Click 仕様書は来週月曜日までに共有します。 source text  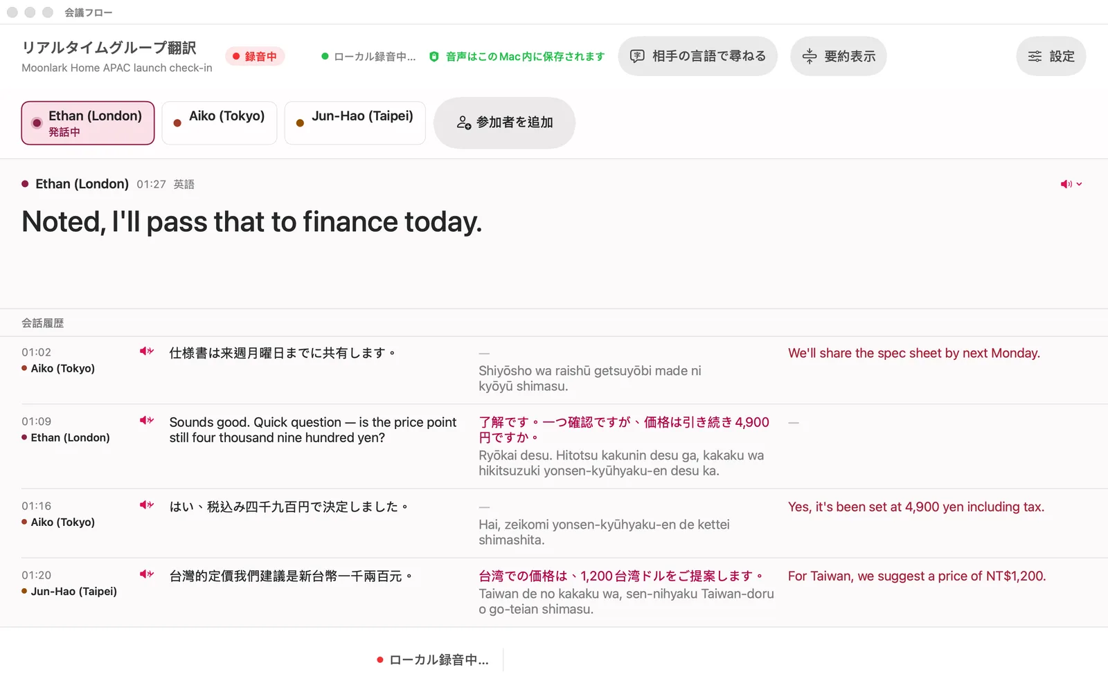[x=283, y=353]
